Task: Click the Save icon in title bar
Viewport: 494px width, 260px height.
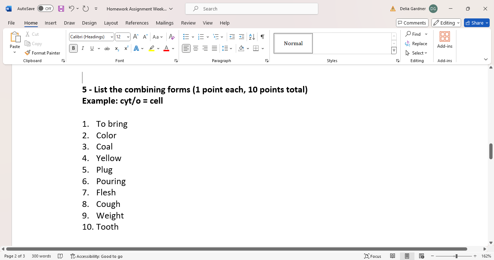Action: coord(61,9)
